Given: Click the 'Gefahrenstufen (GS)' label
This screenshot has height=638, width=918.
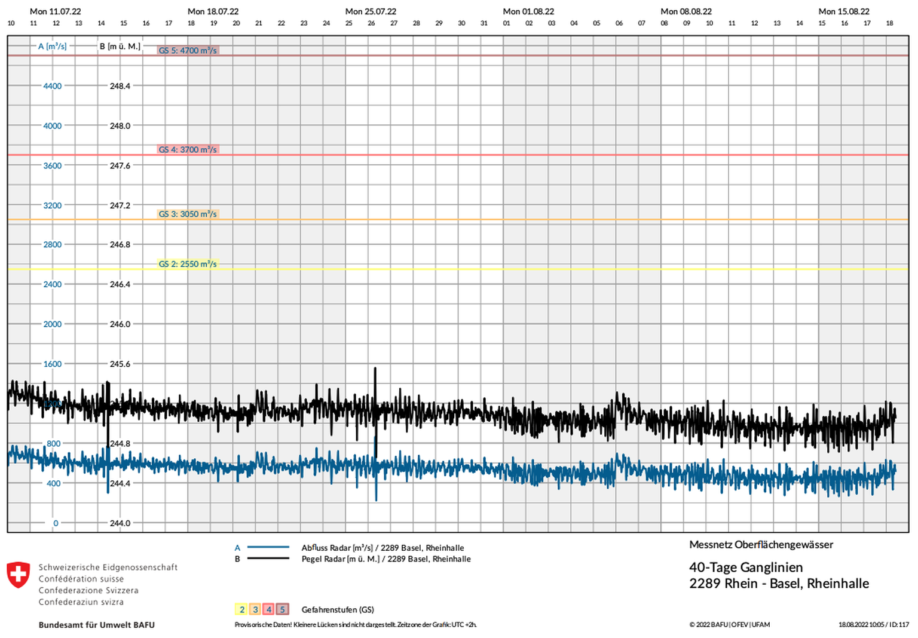Looking at the screenshot, I should click(x=338, y=610).
